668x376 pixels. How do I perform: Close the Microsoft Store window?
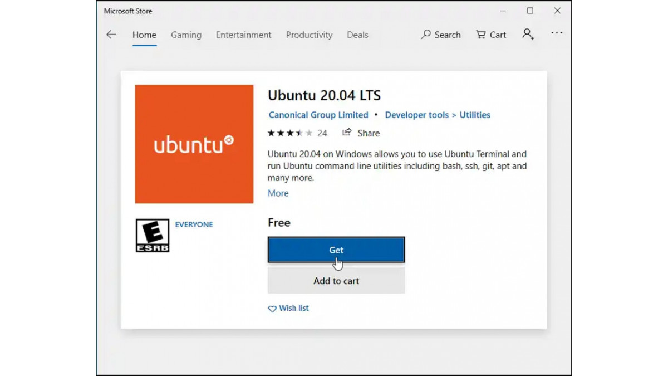(x=557, y=11)
